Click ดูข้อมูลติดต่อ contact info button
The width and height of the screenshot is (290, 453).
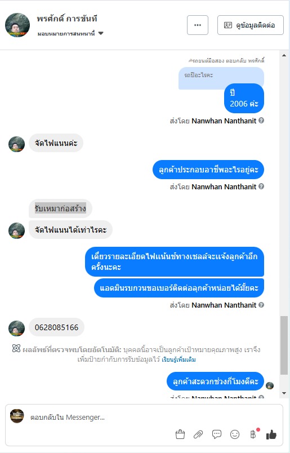[251, 25]
